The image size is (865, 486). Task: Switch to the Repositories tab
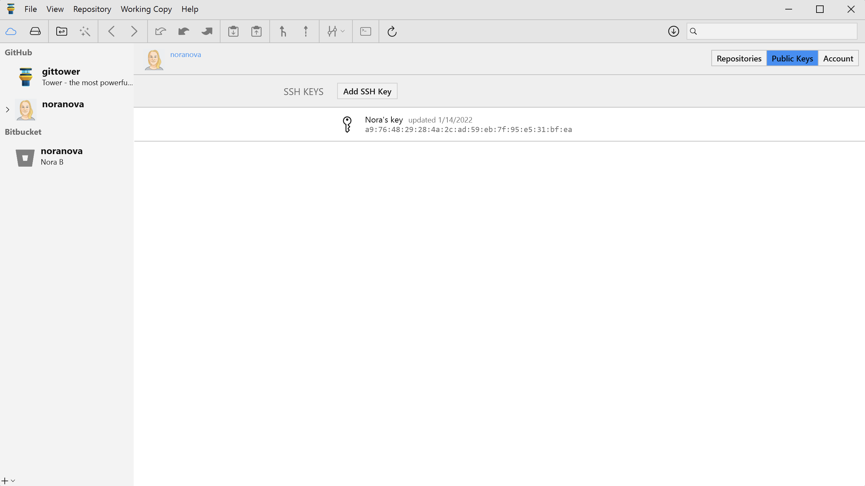tap(739, 58)
